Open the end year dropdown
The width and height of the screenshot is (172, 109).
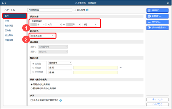pos(73,25)
